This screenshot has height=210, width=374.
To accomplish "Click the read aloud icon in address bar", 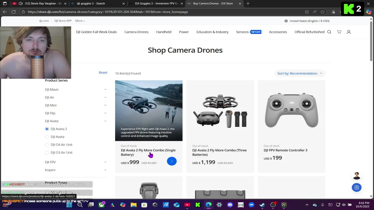I will click(315, 12).
